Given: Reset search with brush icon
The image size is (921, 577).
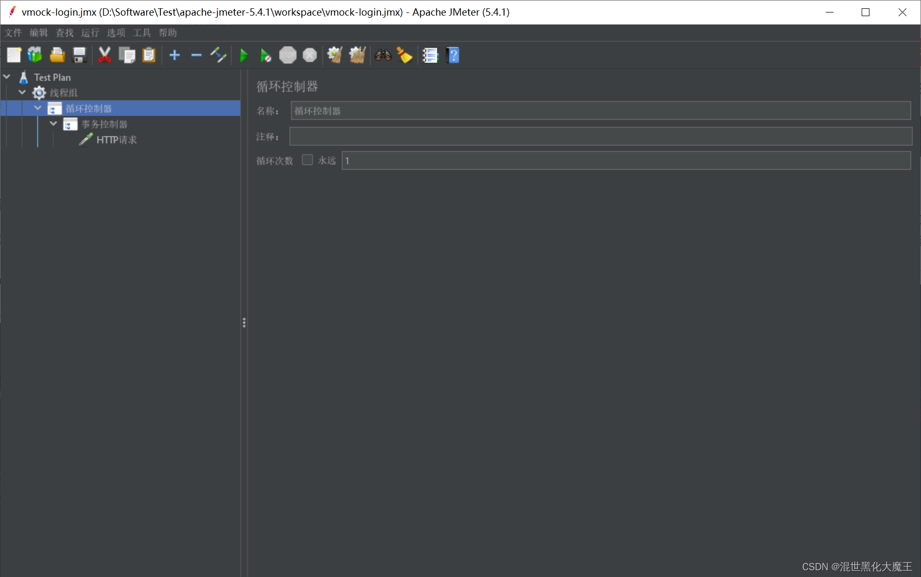Looking at the screenshot, I should pos(405,55).
